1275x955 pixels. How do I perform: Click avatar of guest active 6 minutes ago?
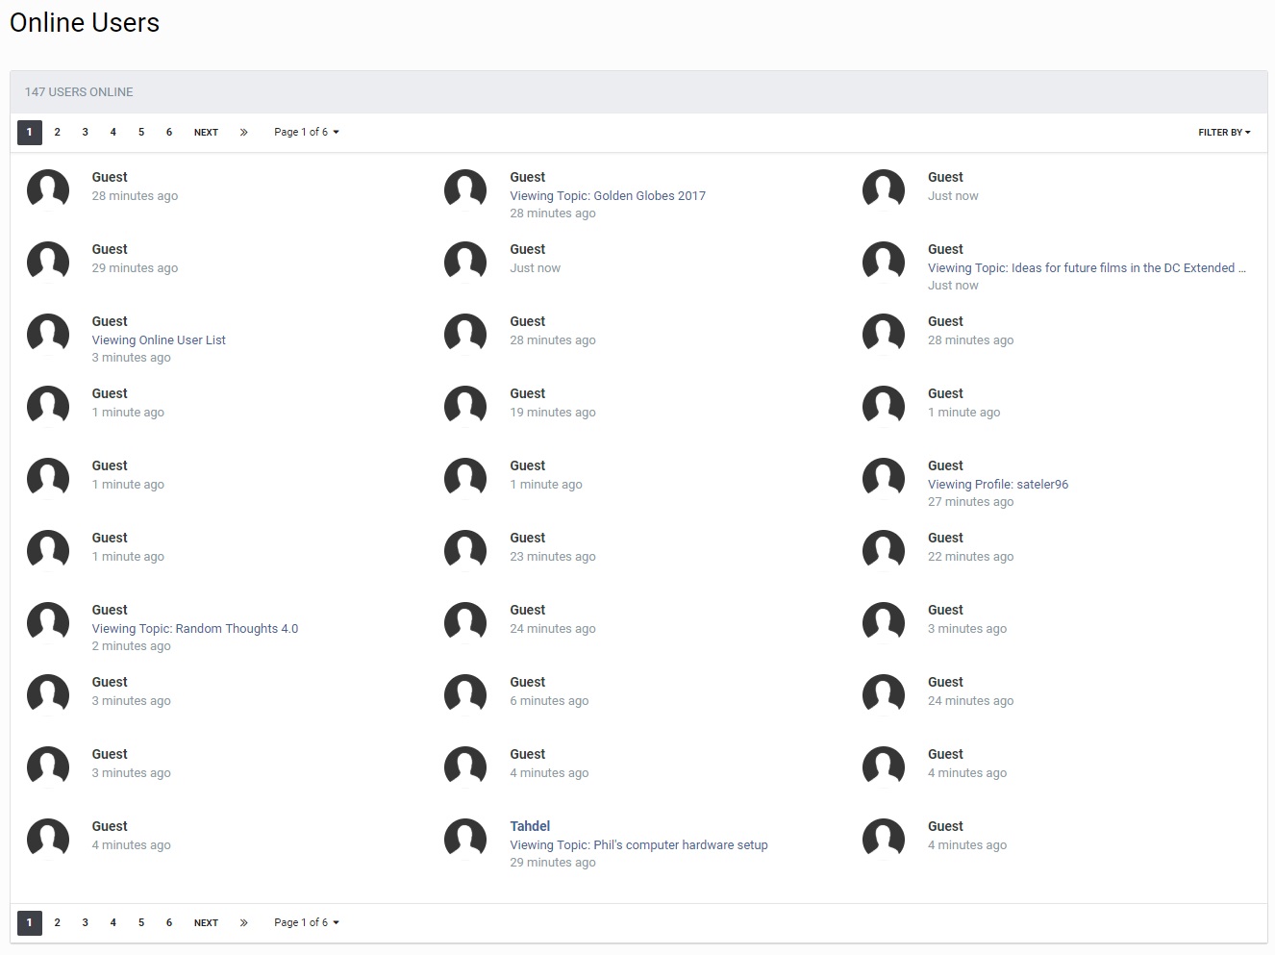click(465, 694)
